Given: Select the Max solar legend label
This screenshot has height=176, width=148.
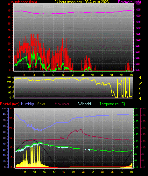Looking at the screenshot, I should [x=62, y=104].
